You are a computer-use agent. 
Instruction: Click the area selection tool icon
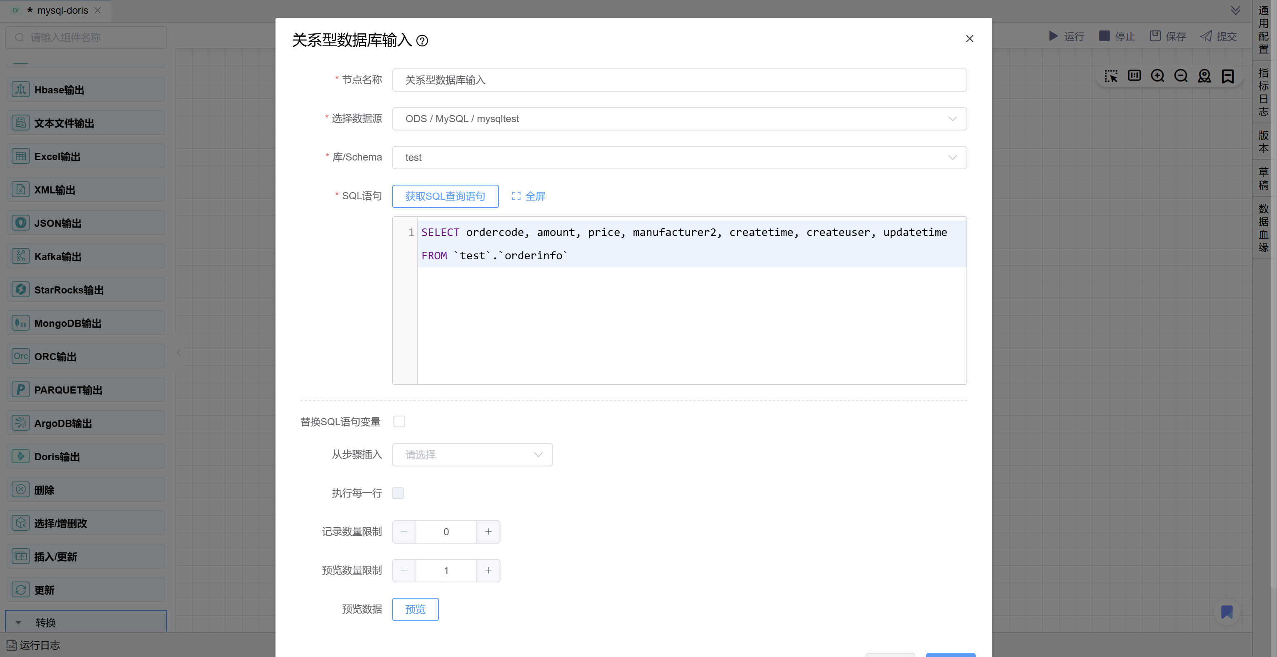(1111, 76)
